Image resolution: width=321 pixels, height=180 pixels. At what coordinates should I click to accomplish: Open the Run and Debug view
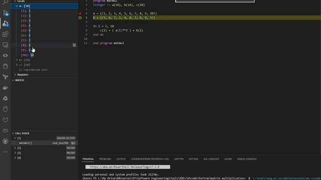coord(6,23)
